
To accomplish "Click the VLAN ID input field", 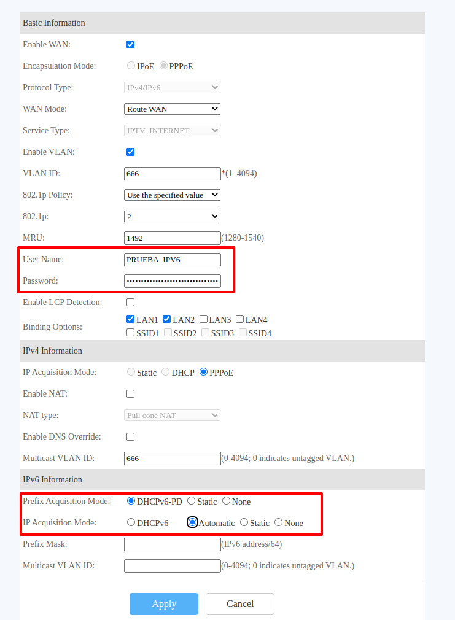I will point(172,174).
